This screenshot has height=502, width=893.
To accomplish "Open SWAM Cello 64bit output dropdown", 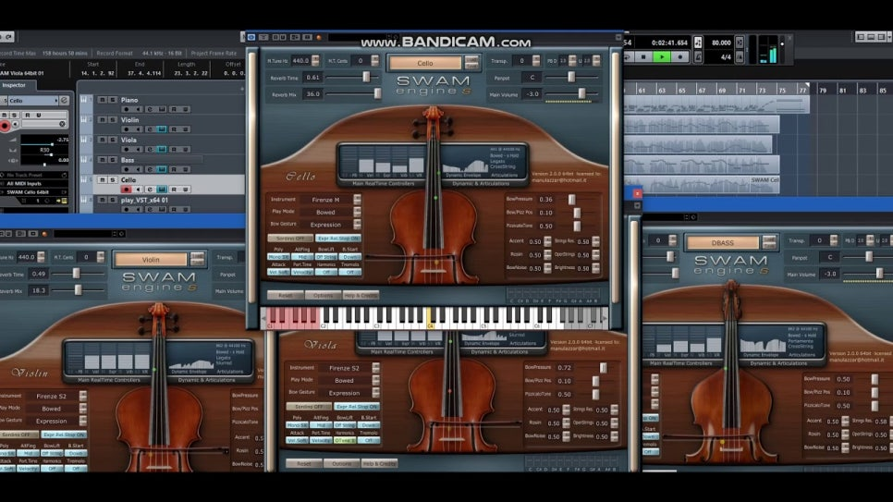I will (34, 192).
